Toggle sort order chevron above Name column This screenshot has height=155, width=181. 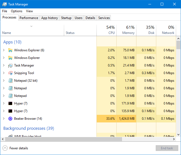click(x=32, y=26)
